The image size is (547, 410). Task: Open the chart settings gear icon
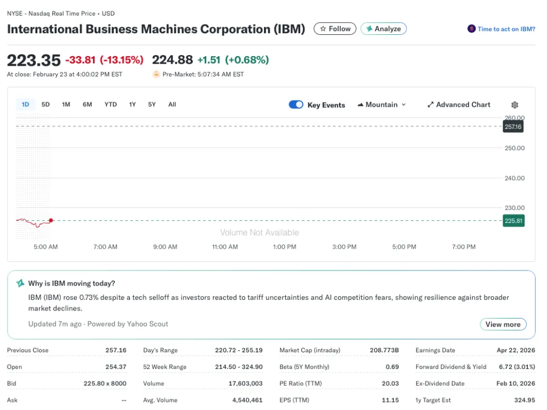click(x=514, y=105)
